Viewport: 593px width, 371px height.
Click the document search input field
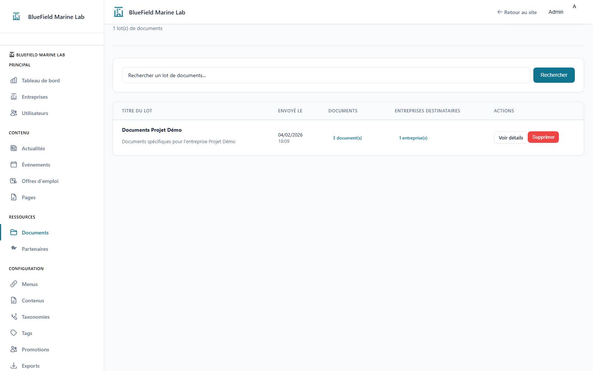(326, 75)
